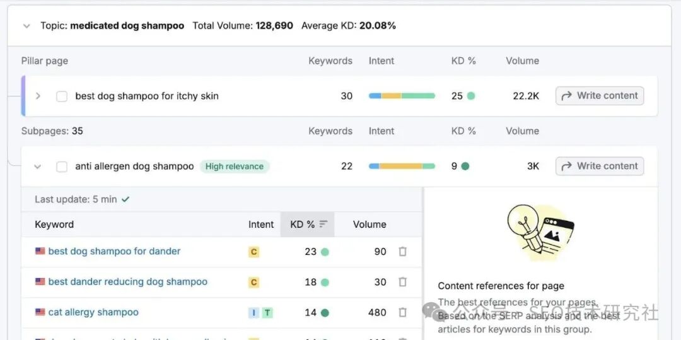This screenshot has height=340, width=681.
Task: Click the KD % sort icon
Action: click(x=323, y=224)
